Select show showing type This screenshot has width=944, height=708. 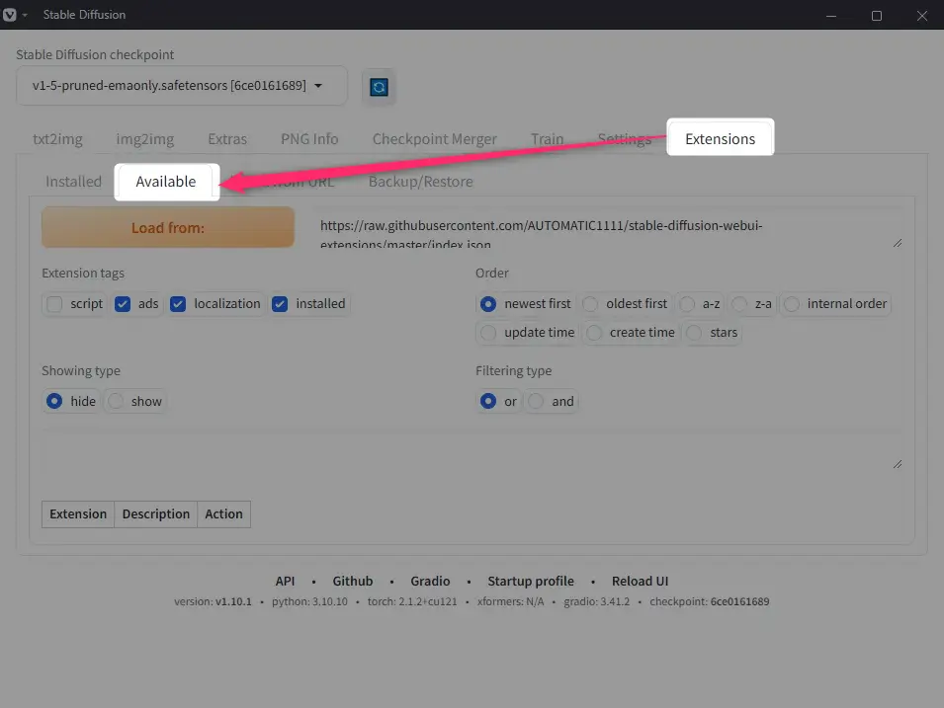point(116,401)
